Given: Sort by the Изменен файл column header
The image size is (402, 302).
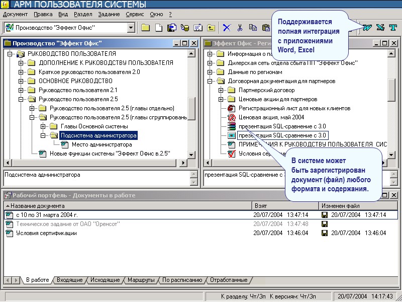Looking at the screenshot, I should tap(358, 206).
